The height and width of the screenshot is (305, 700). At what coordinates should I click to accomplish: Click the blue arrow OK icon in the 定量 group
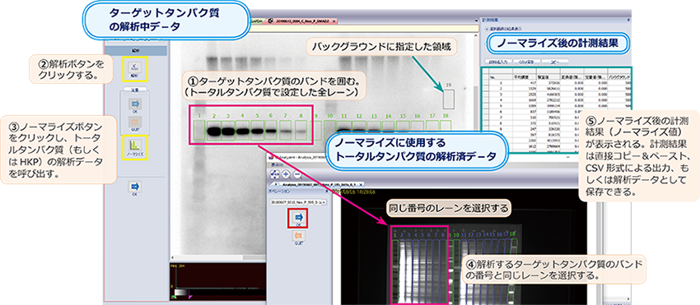[x=134, y=103]
